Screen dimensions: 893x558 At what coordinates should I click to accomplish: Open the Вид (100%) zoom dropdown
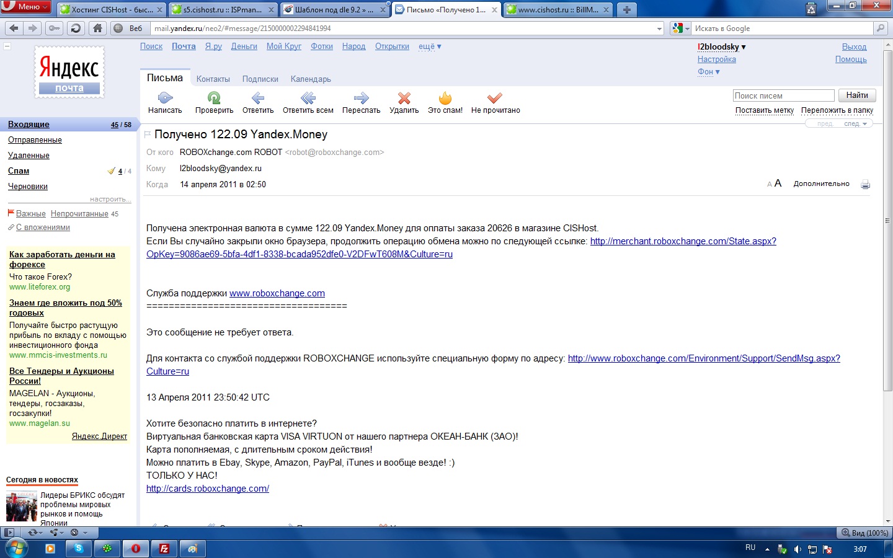coord(863,533)
